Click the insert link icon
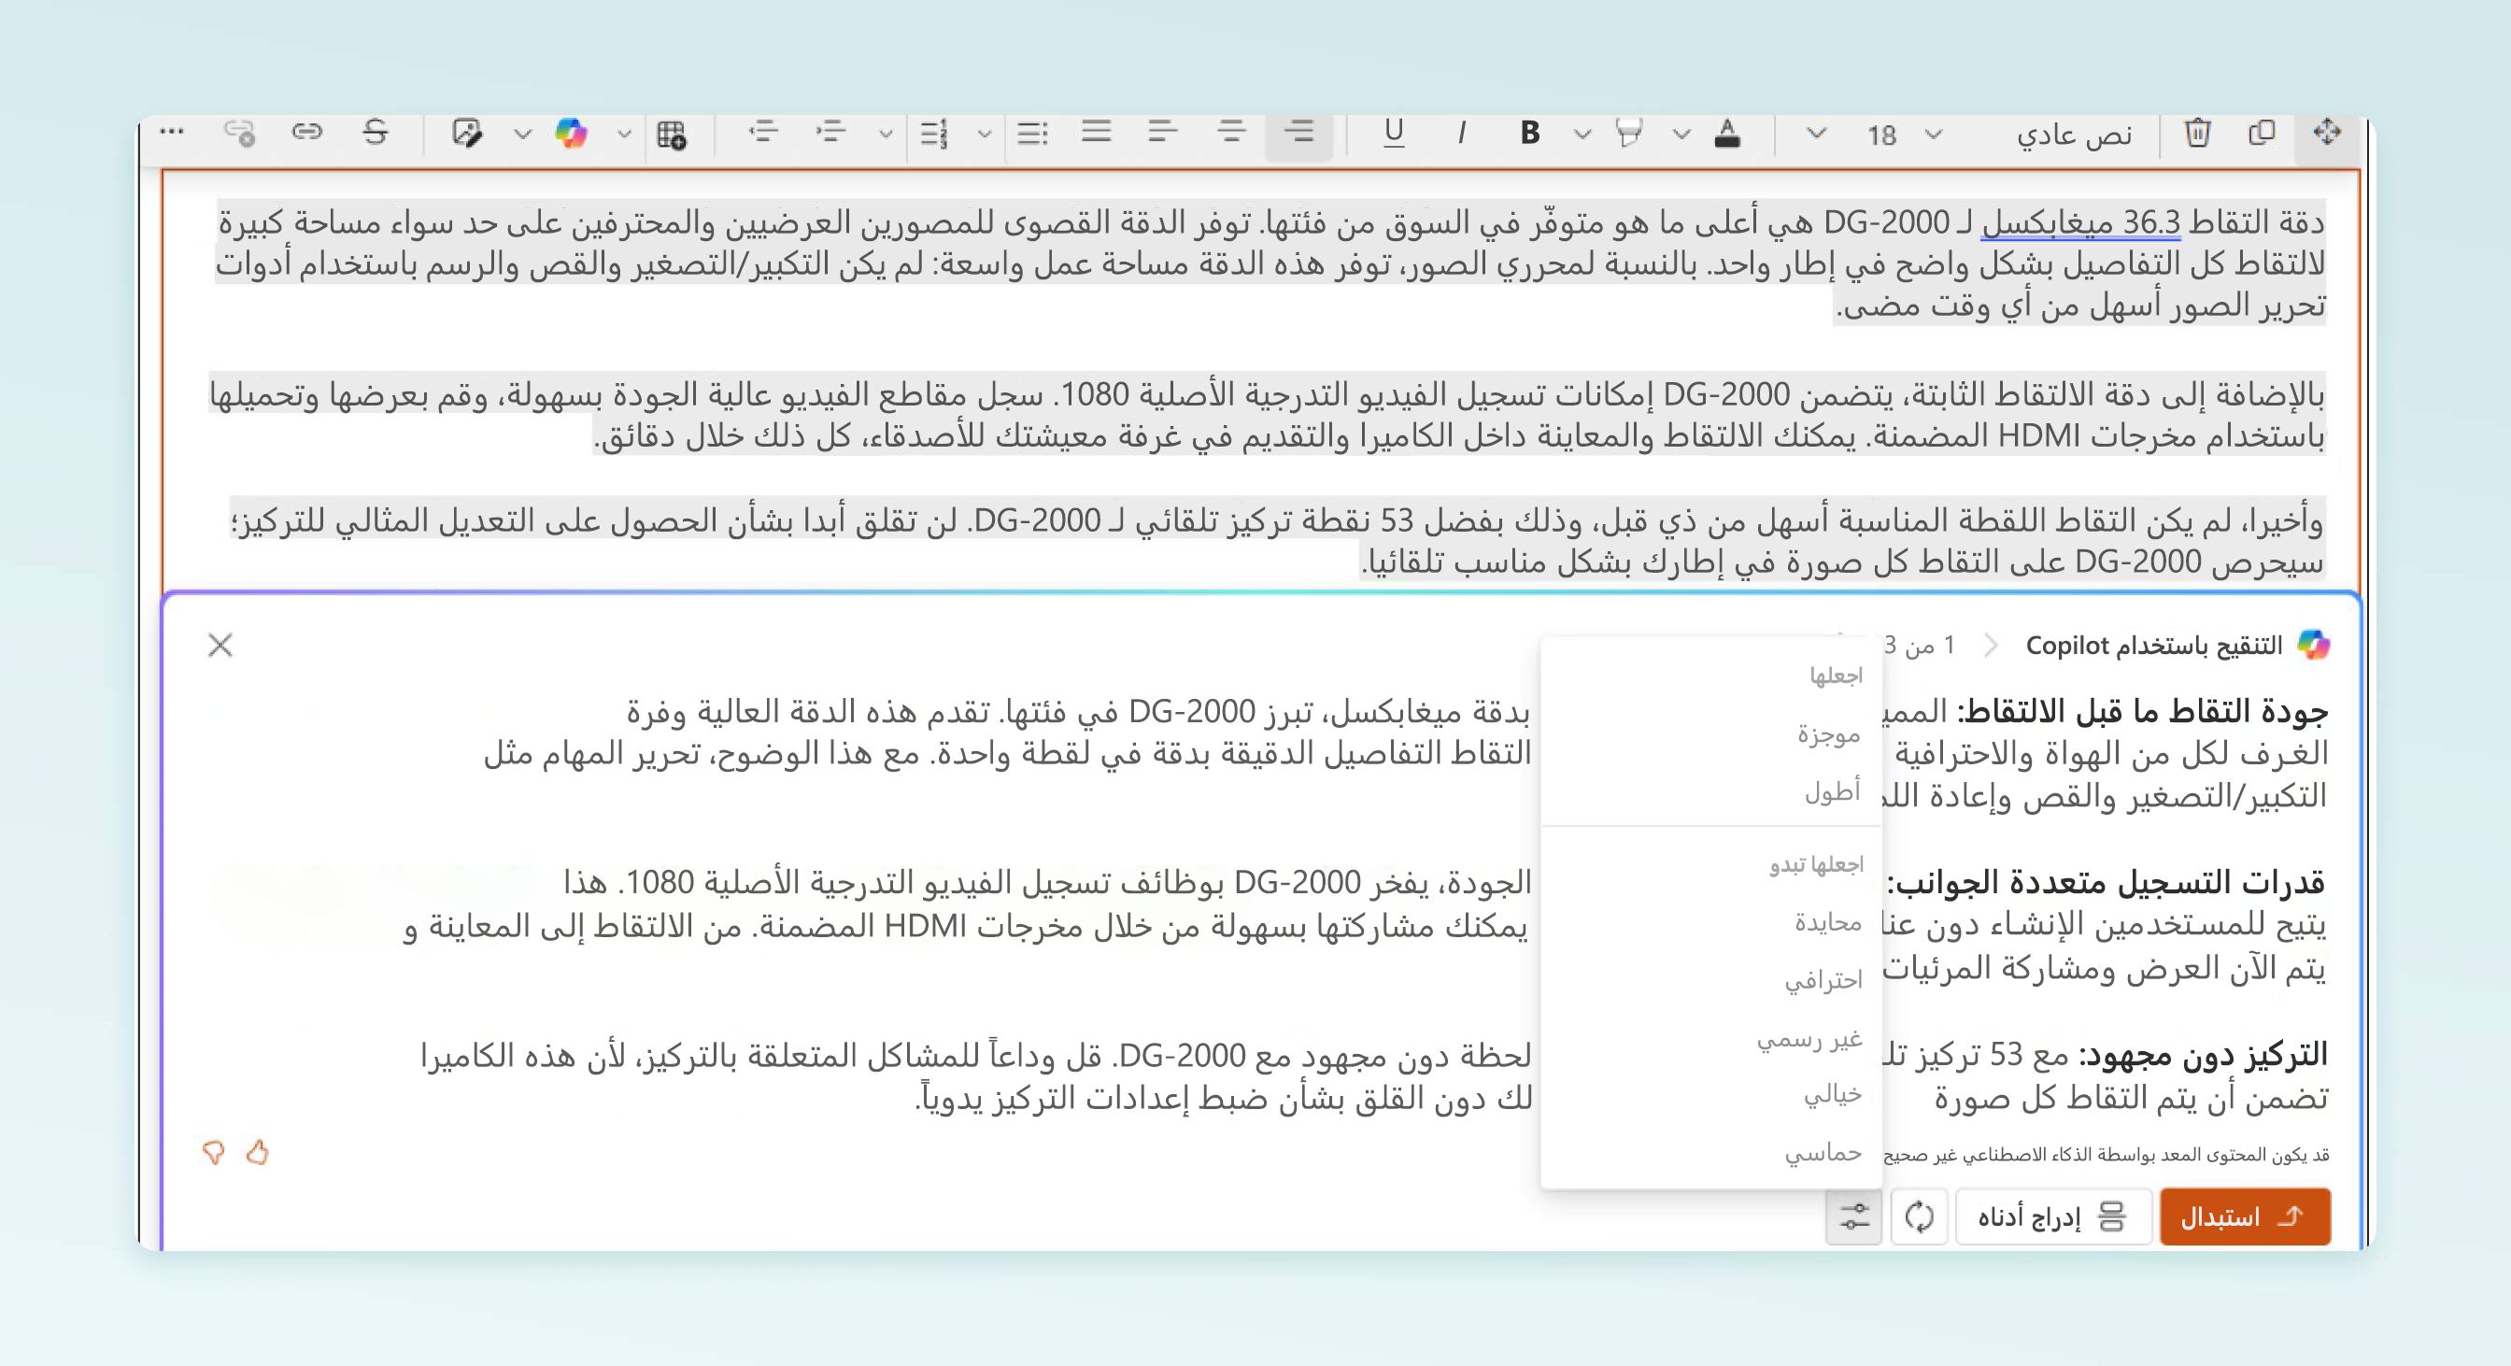Screen dimensions: 2511x1366 coord(307,132)
